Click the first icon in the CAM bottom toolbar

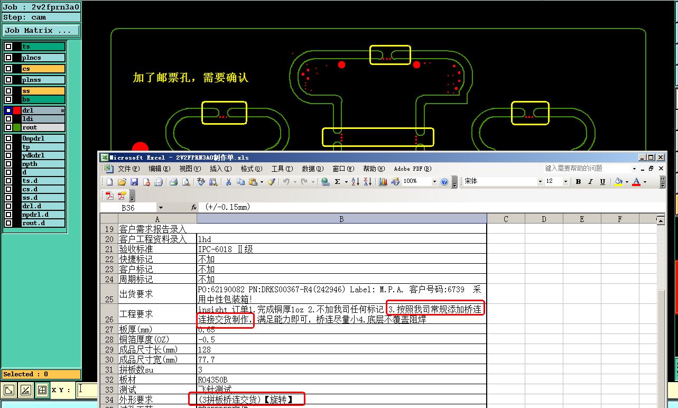(x=9, y=391)
